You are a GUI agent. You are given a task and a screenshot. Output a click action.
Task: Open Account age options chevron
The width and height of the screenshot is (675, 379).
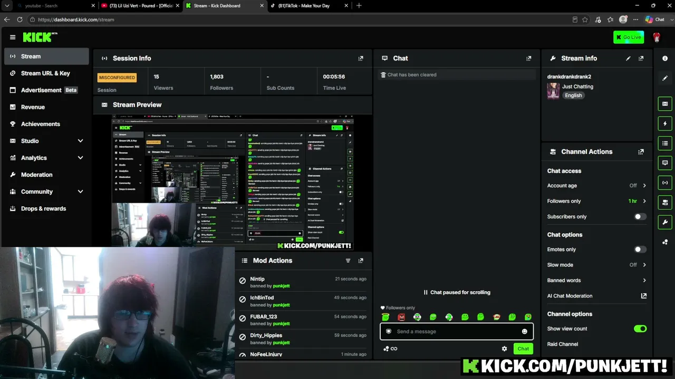644,186
